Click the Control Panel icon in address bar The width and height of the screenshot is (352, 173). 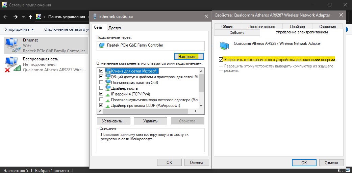(39, 17)
